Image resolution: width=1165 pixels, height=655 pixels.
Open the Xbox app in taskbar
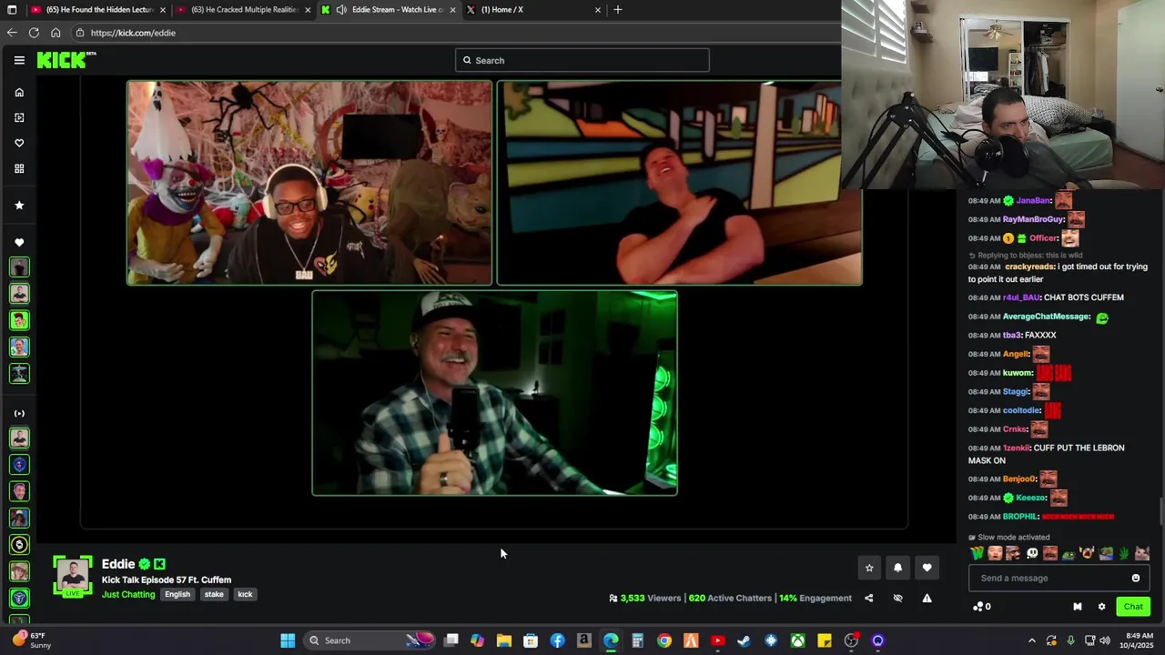click(797, 640)
